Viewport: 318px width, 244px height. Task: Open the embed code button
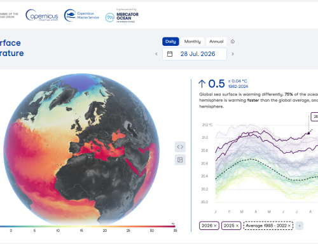coord(180,147)
